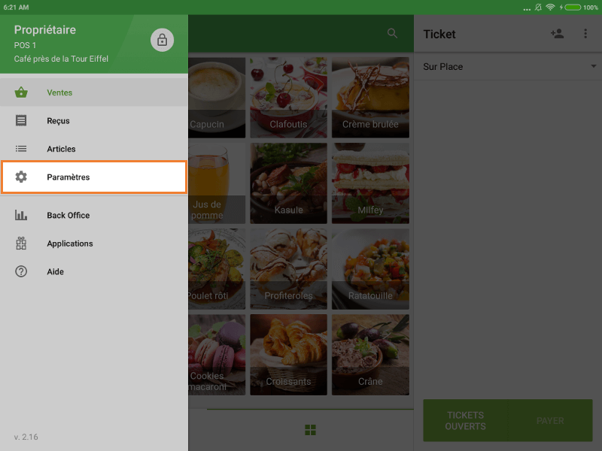Select the Profiteroles item tile
This screenshot has height=451, width=602.
pyautogui.click(x=289, y=269)
